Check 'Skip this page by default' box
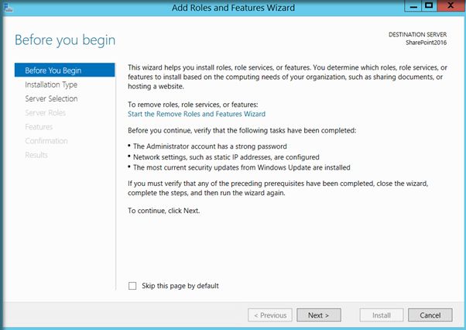The width and height of the screenshot is (466, 330). (132, 286)
